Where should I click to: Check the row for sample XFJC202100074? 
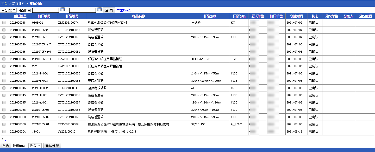pyautogui.click(x=4, y=23)
